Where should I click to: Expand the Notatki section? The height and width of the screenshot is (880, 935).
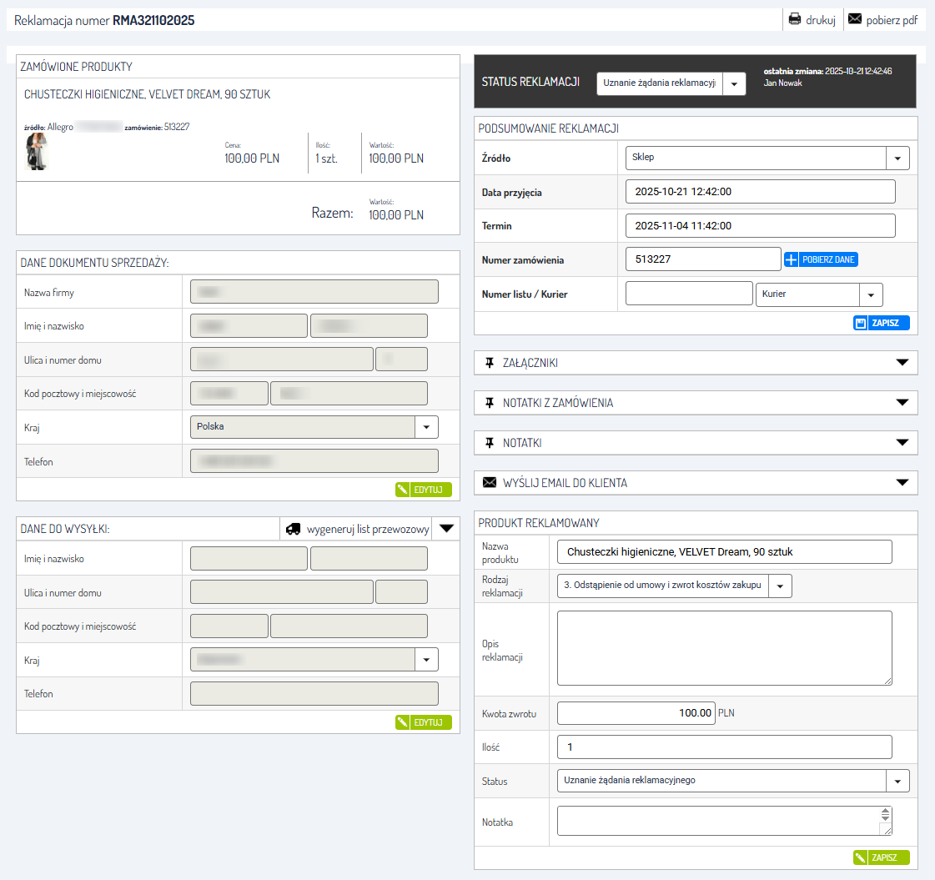(x=902, y=443)
